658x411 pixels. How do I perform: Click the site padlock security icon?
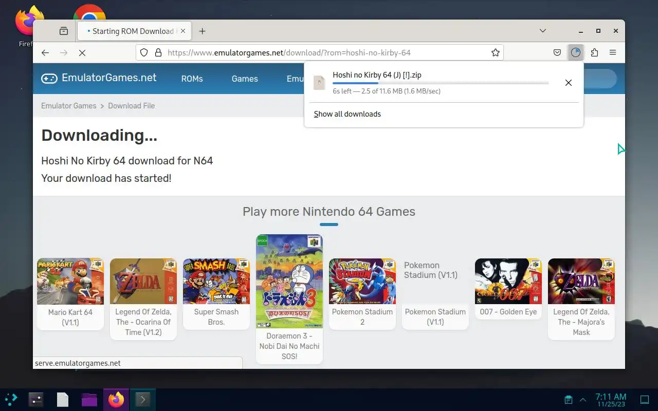tap(158, 52)
